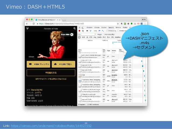Clear the network log with the clear icon
This screenshot has height=129, width=172.
(83, 31)
